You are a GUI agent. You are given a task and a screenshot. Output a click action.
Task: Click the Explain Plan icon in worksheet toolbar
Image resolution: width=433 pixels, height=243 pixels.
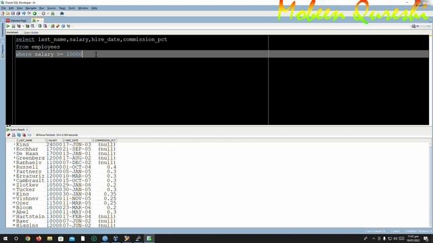point(19,26)
